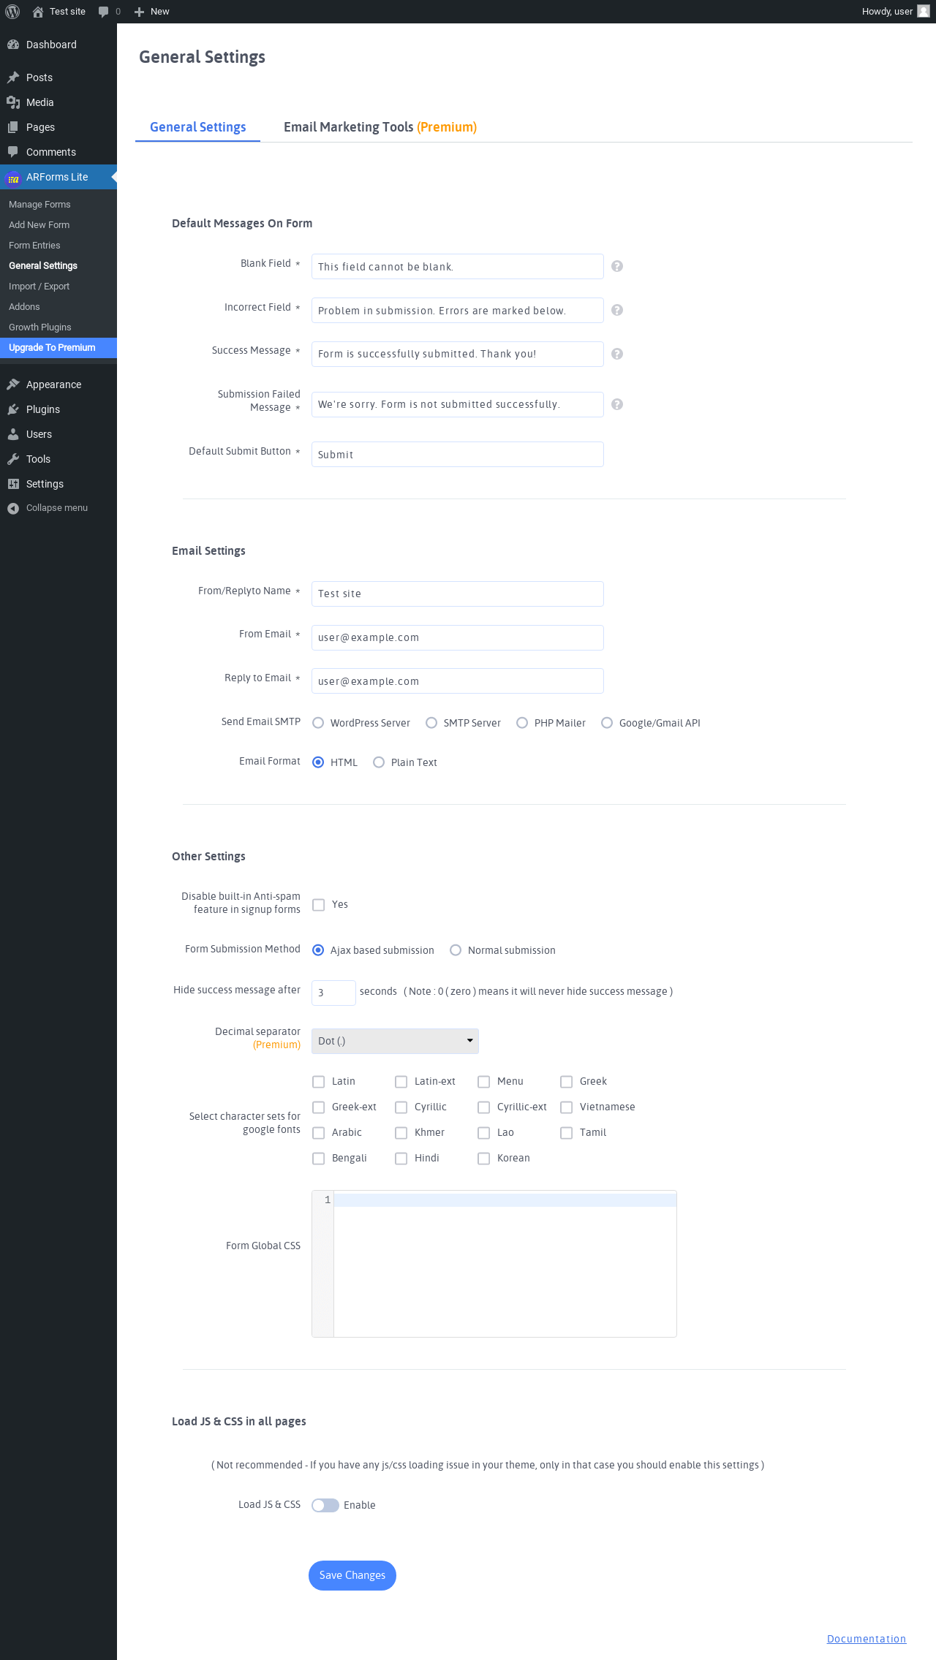
Task: Click the Comments icon in sidebar
Action: pos(13,152)
